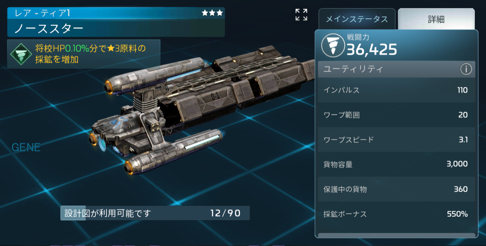
Task: Select the 保護中の貨物 stat row
Action: coord(396,189)
